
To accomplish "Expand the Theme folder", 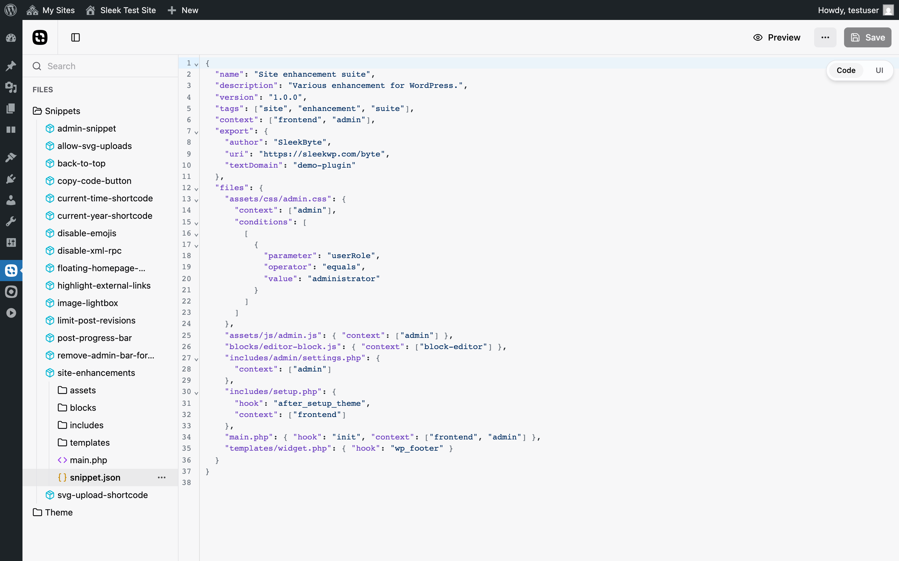I will click(52, 512).
